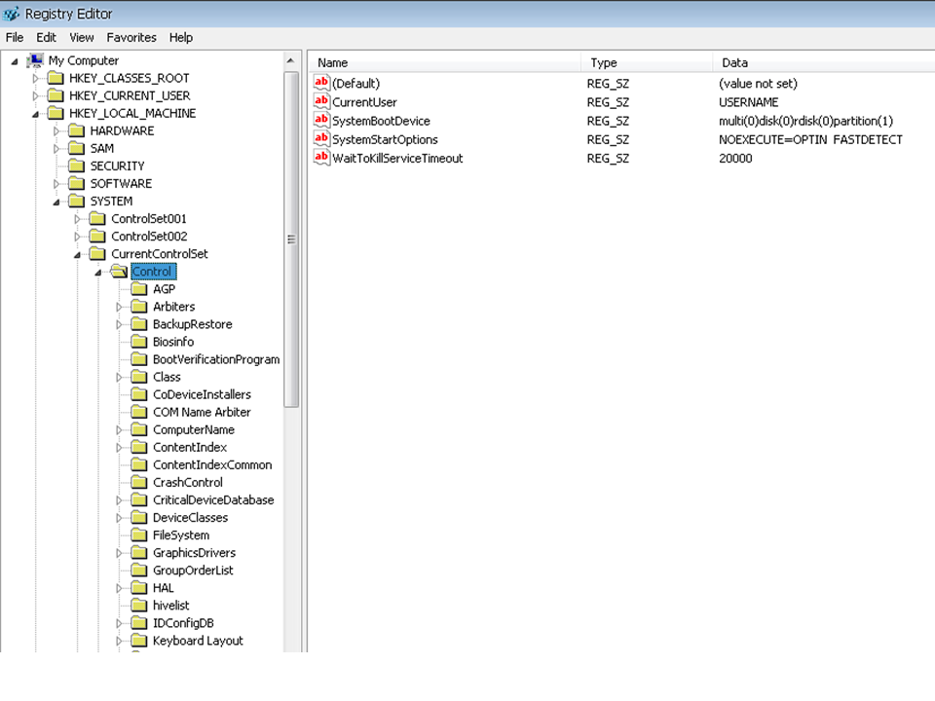Click the ControlSet002 folder icon
The width and height of the screenshot is (935, 701).
pos(97,236)
